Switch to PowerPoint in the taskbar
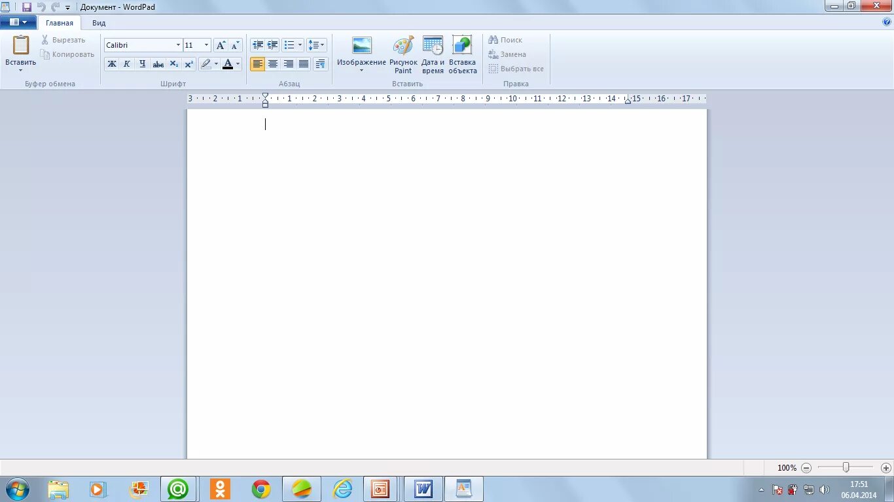The height and width of the screenshot is (502, 894). (x=380, y=489)
